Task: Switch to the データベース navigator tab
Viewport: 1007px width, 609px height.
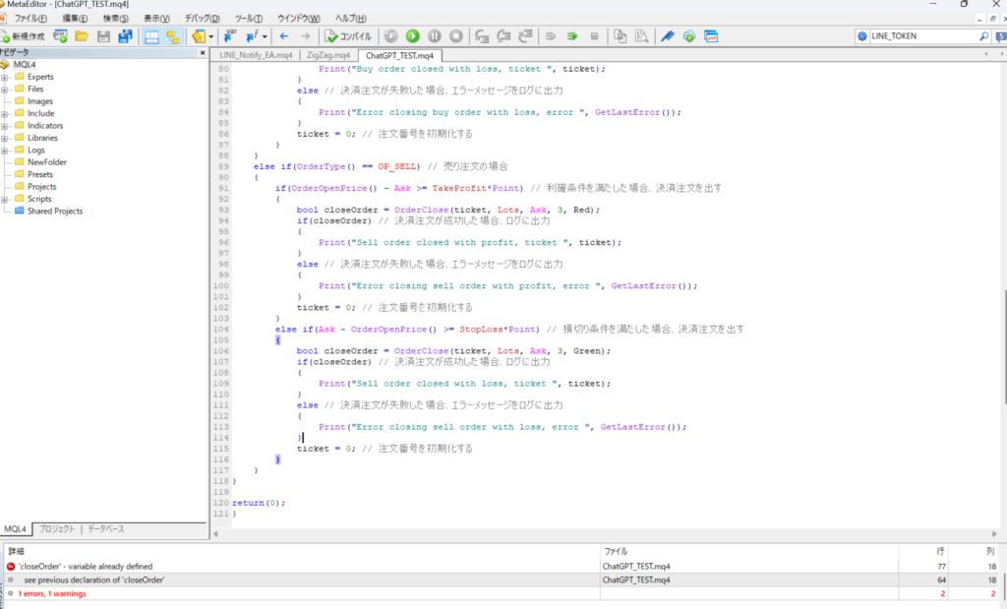Action: 106,529
